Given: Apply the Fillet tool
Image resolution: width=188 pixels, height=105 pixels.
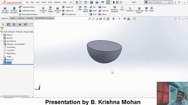Looking at the screenshot, I should coord(80,8).
